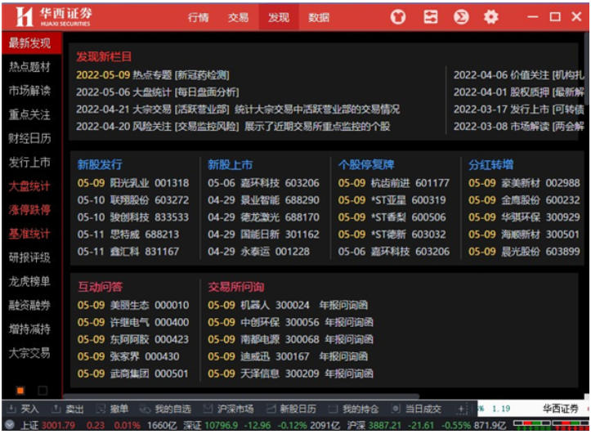The height and width of the screenshot is (434, 591).
Task: Open the 互动问答 section heading
Action: pyautogui.click(x=101, y=287)
